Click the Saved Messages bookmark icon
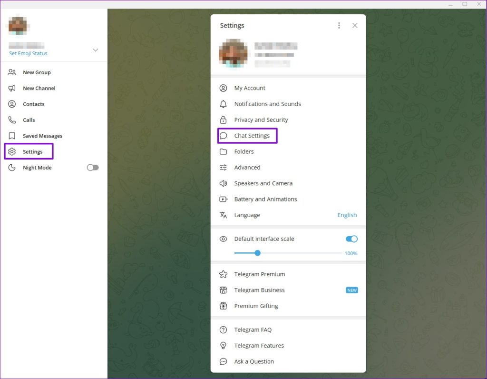The image size is (487, 379). [x=12, y=136]
